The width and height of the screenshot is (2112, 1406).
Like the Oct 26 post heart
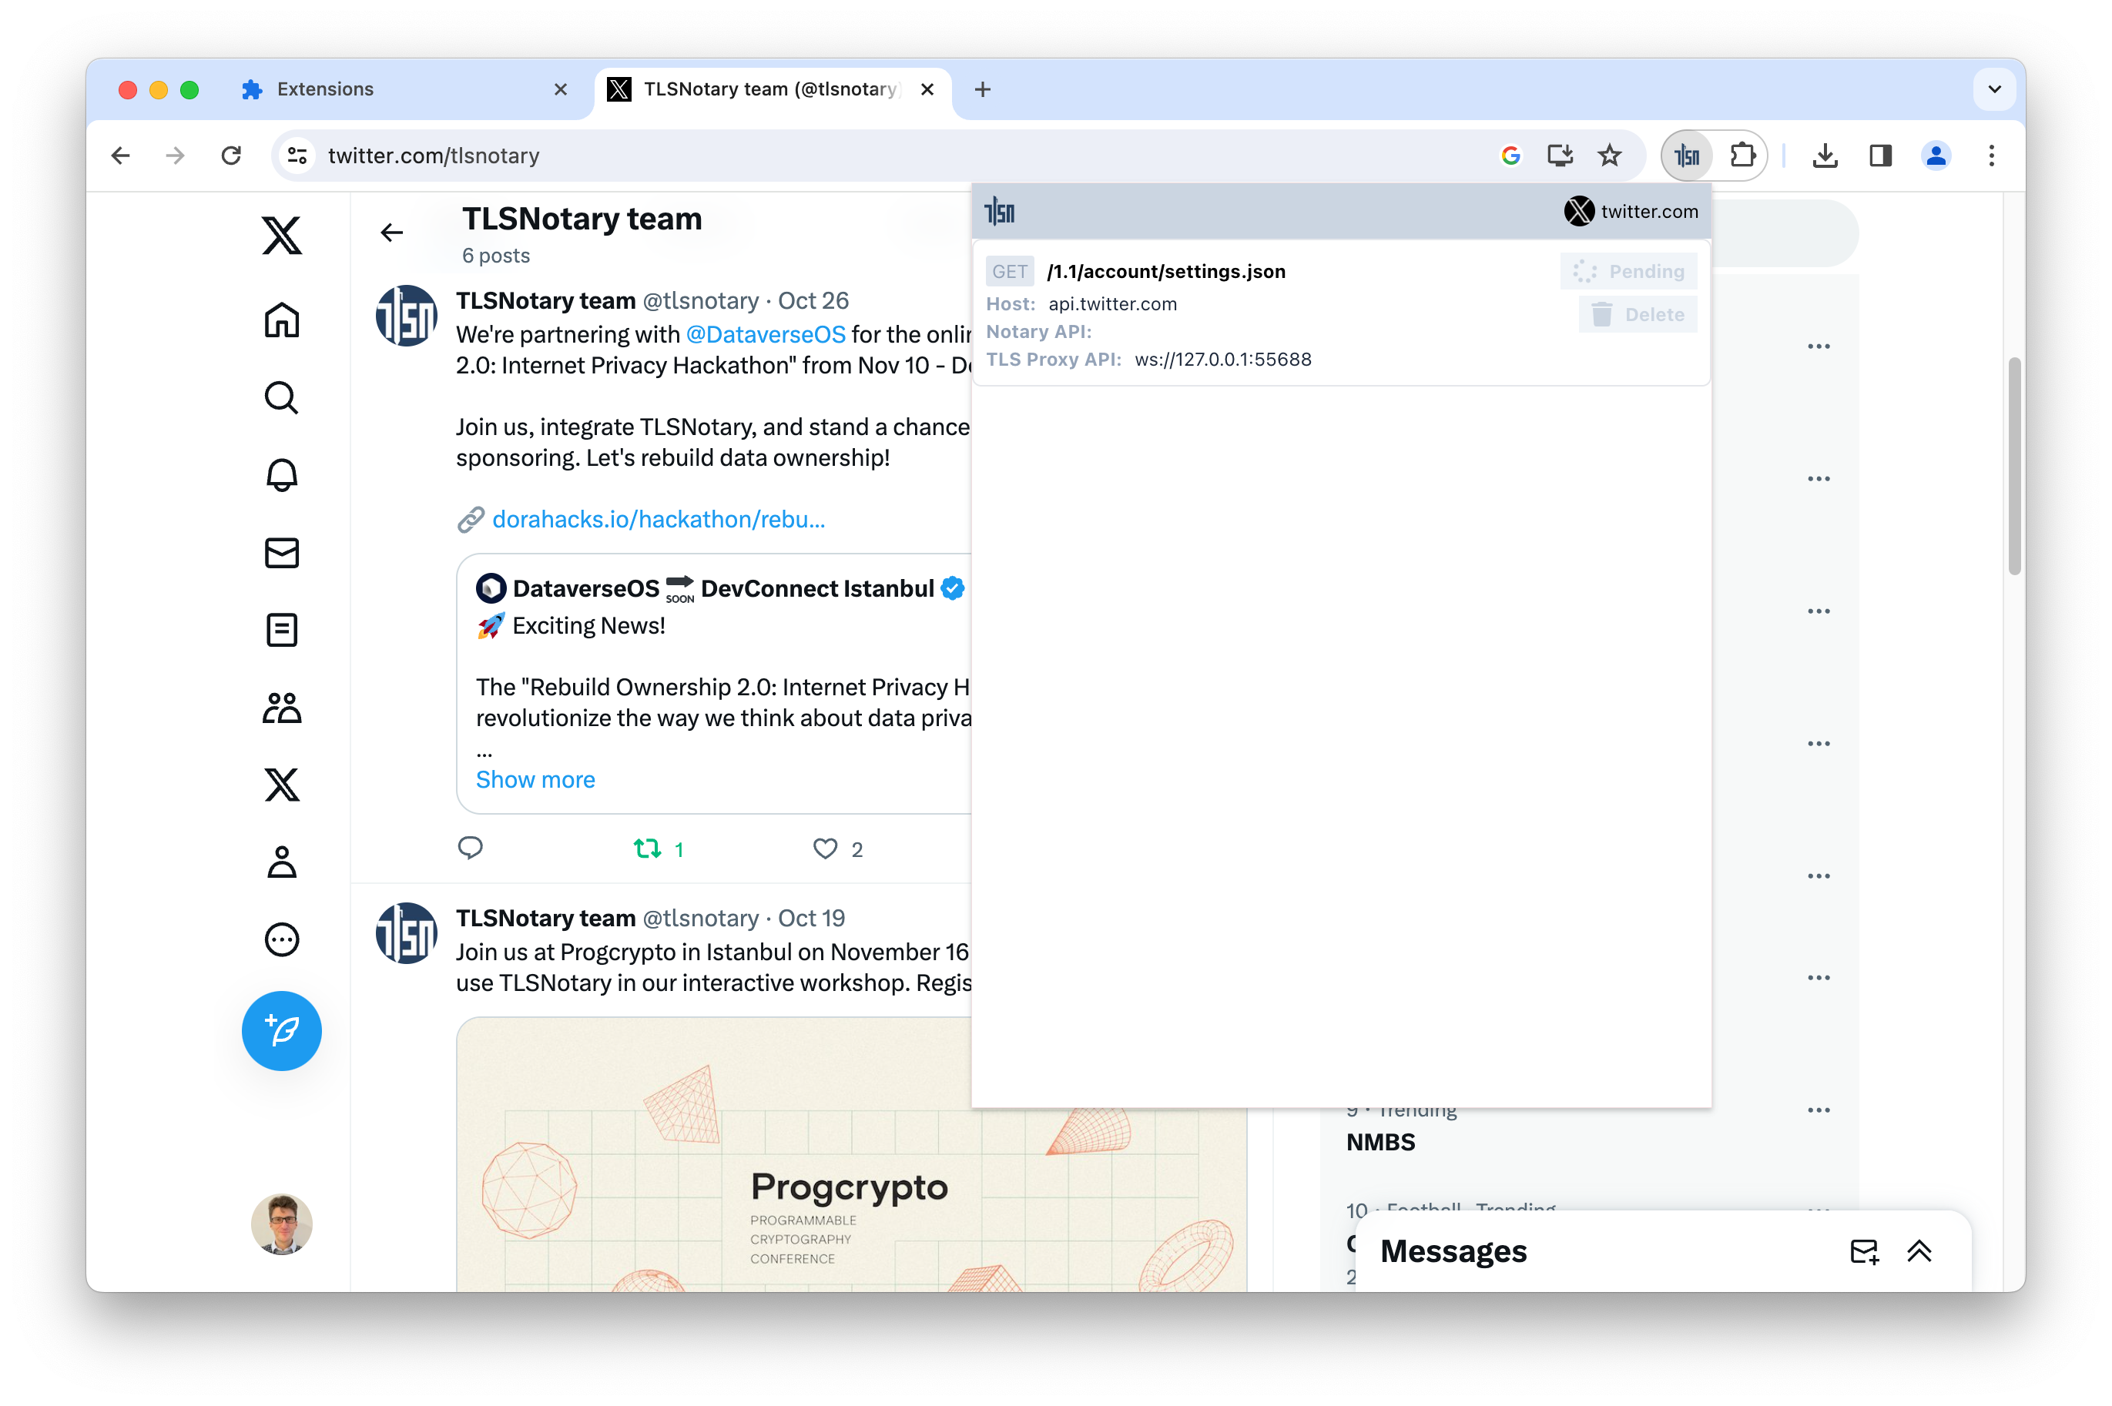(x=825, y=849)
